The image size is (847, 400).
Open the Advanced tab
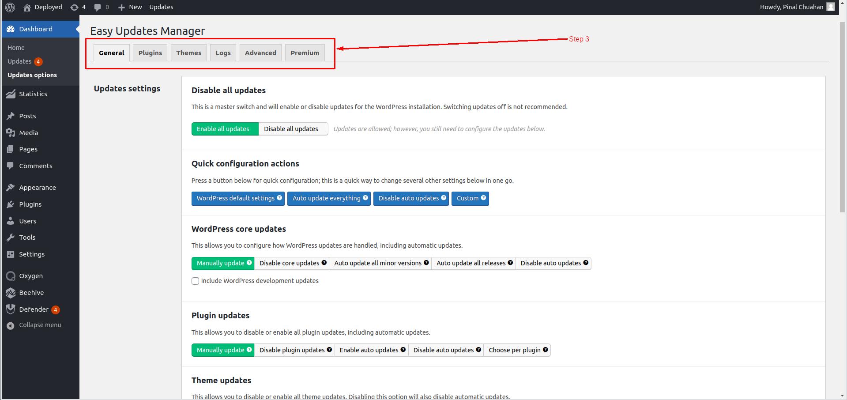tap(260, 53)
